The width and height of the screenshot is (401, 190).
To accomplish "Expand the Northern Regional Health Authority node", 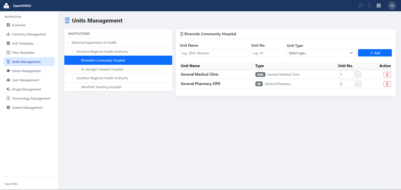I will point(73,52).
